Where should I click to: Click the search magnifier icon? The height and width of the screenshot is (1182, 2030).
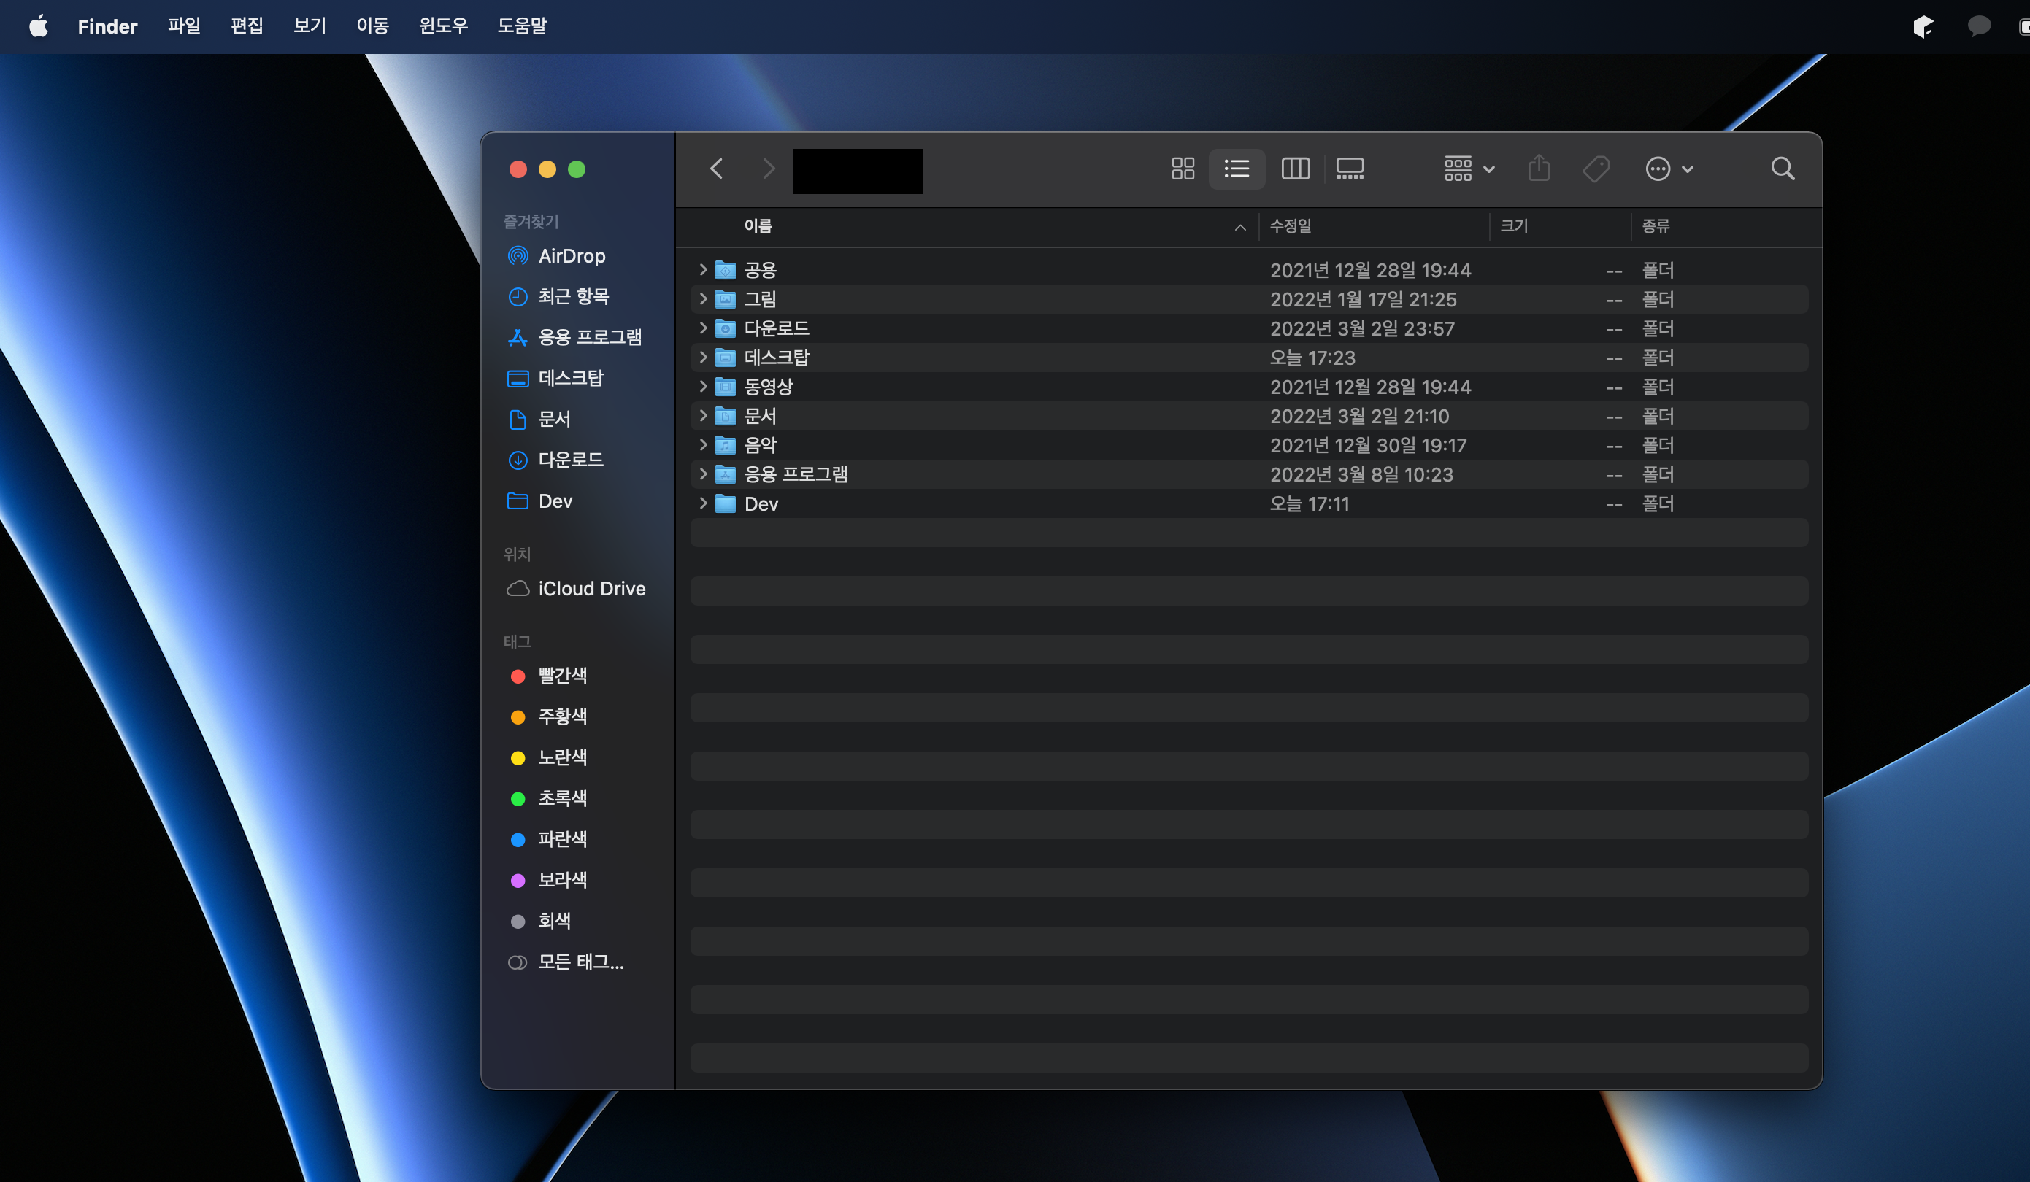pos(1782,169)
